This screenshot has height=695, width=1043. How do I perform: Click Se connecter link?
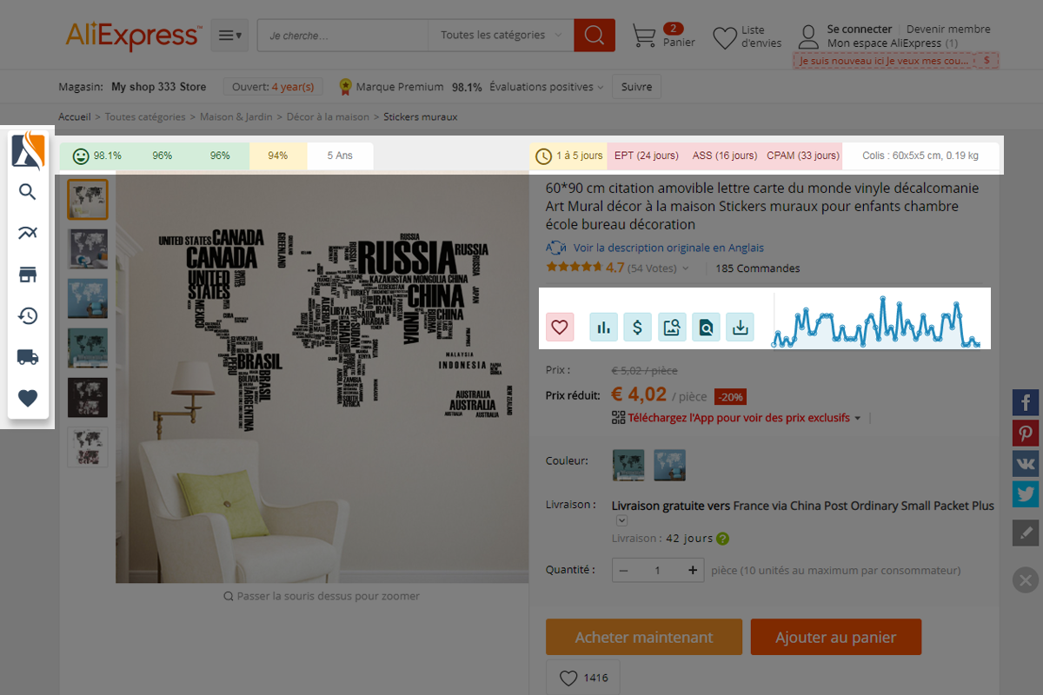click(x=860, y=29)
